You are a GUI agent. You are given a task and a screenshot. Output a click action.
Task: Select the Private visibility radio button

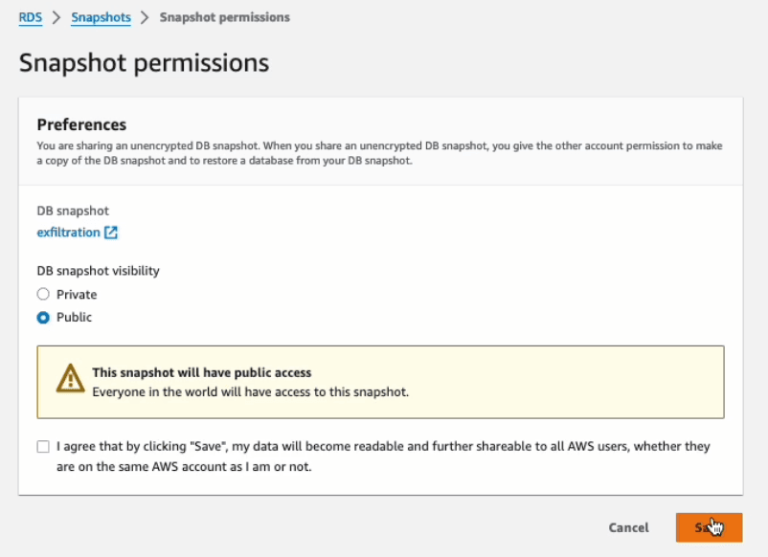[x=43, y=295]
